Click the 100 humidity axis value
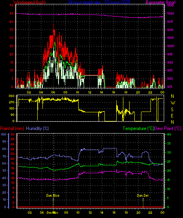Screen dimensions: 183x218 coord(4,134)
